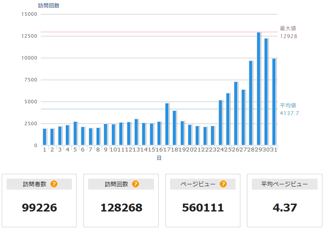Click the bar for day 24
This screenshot has width=325, height=229.
[220, 123]
